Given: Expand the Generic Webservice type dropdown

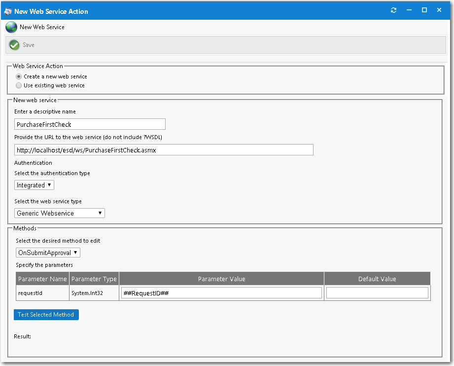Looking at the screenshot, I should pos(60,213).
